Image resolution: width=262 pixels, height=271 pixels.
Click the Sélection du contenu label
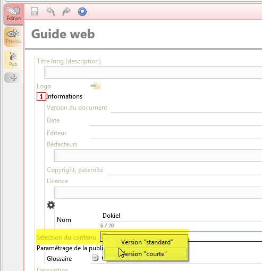(x=66, y=237)
